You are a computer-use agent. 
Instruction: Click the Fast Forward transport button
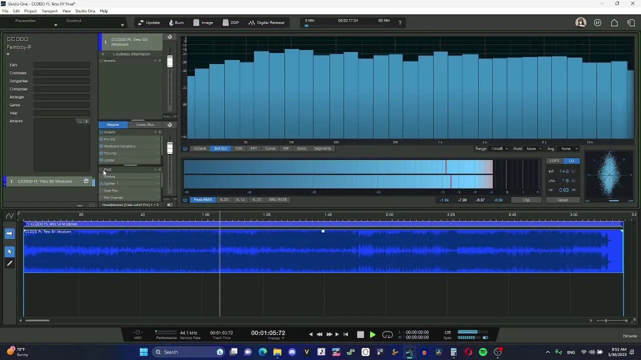click(x=329, y=334)
